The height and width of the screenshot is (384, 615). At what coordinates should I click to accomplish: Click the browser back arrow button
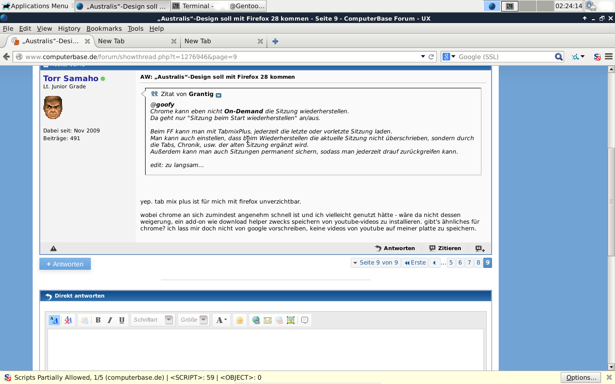pyautogui.click(x=6, y=57)
